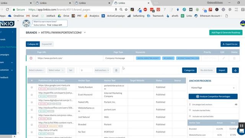Open the Select column dropdown
Image resolution: width=245 pixels, height=138 pixels.
[x=36, y=70]
